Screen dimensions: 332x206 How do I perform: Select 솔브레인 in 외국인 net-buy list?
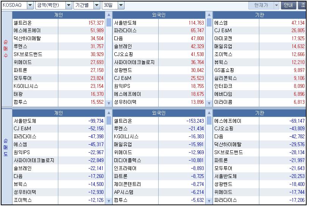coord(123,46)
